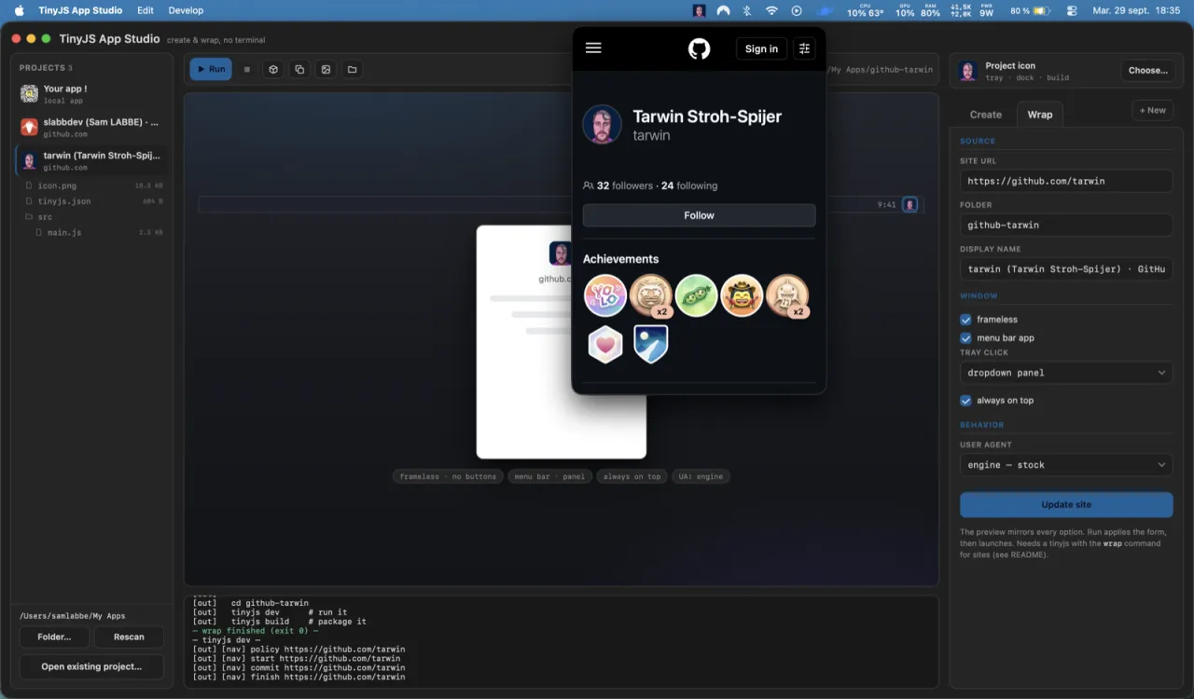Uncheck the frameless checkbox
The height and width of the screenshot is (699, 1194).
click(966, 320)
